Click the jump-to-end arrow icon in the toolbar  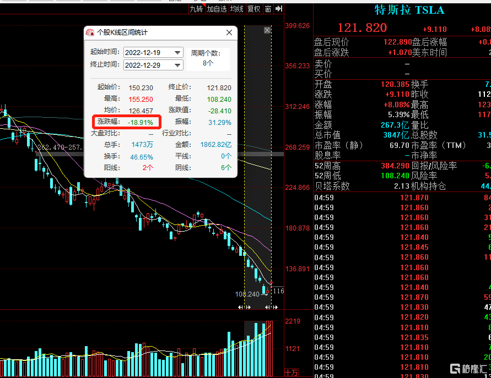click(x=279, y=9)
